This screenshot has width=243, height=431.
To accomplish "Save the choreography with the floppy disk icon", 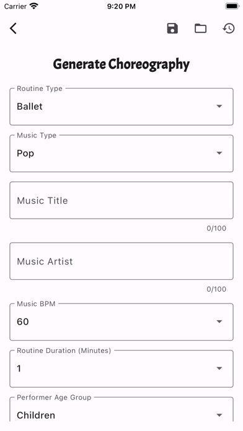I will point(172,28).
